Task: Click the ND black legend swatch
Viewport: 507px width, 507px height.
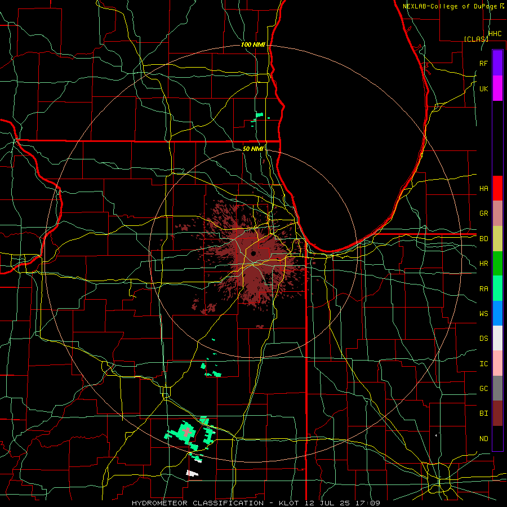Action: pos(497,438)
